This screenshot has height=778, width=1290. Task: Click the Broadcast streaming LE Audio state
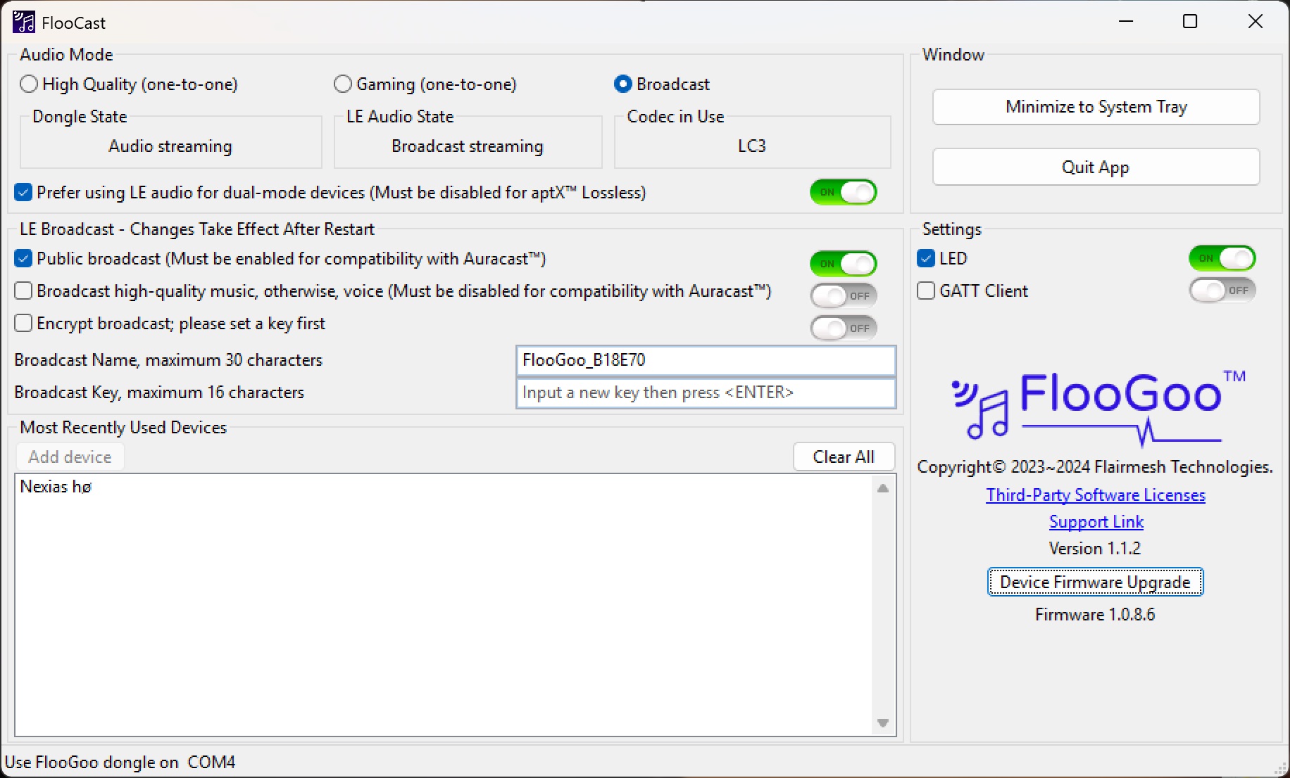[x=468, y=146]
